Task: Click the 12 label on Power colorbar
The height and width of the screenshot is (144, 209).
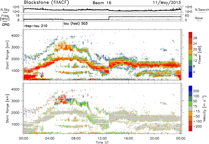Action: [195, 61]
